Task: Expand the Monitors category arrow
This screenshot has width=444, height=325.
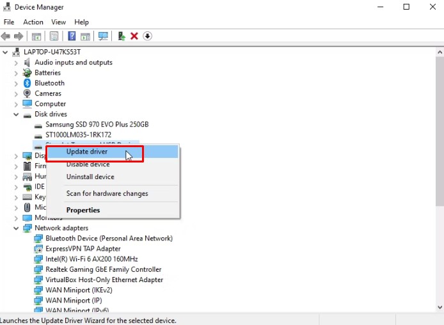Action: (16, 218)
